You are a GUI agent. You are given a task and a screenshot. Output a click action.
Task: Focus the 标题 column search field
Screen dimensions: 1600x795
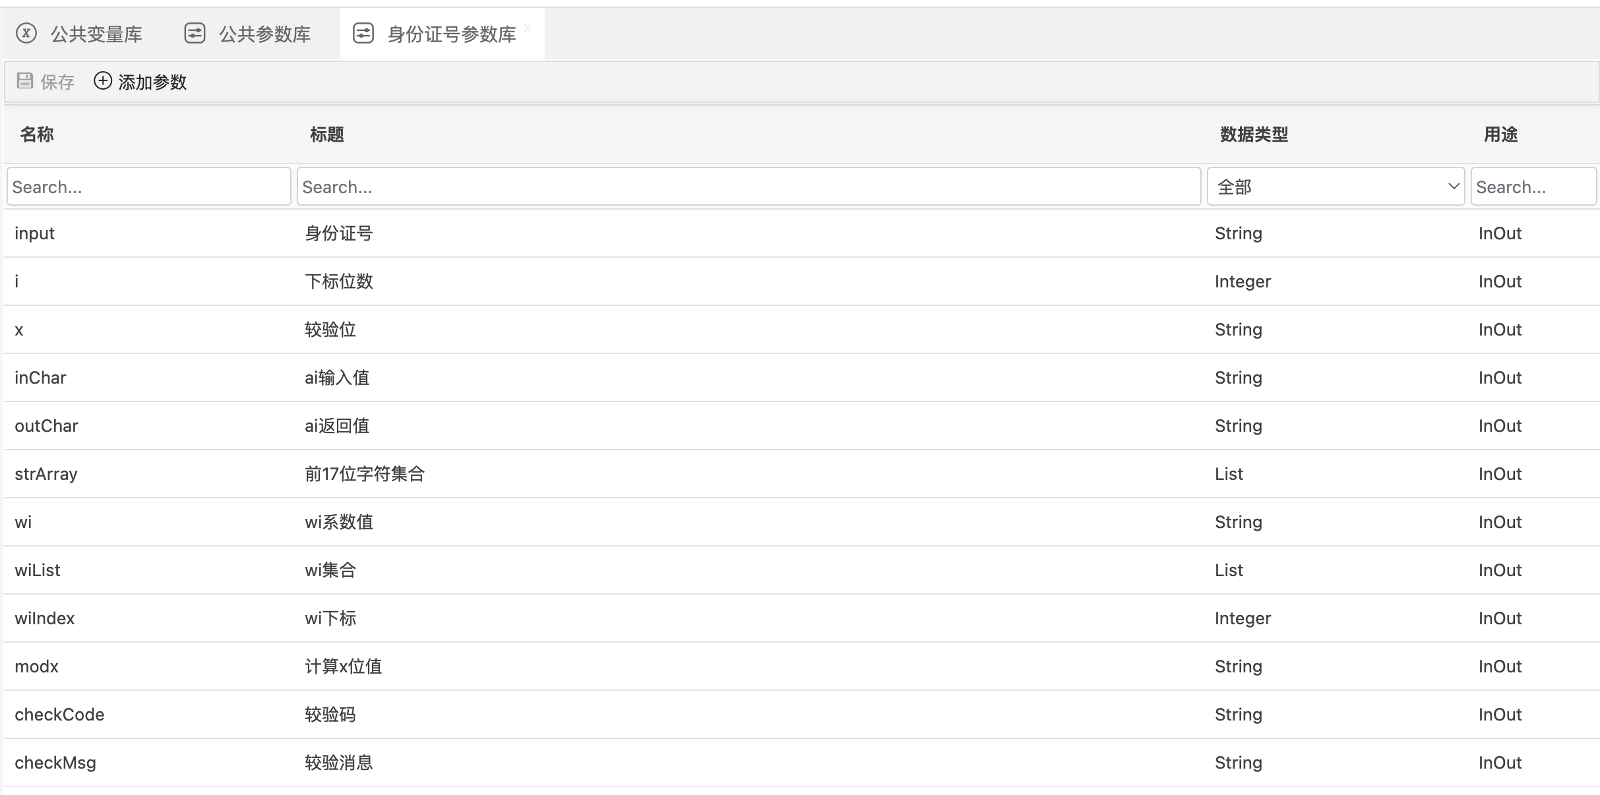tap(749, 187)
